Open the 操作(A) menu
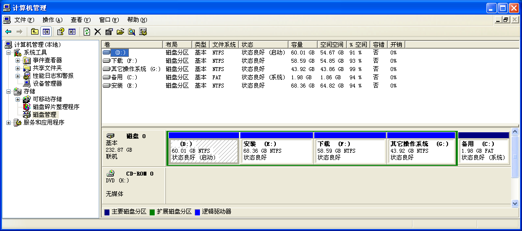 (53, 20)
